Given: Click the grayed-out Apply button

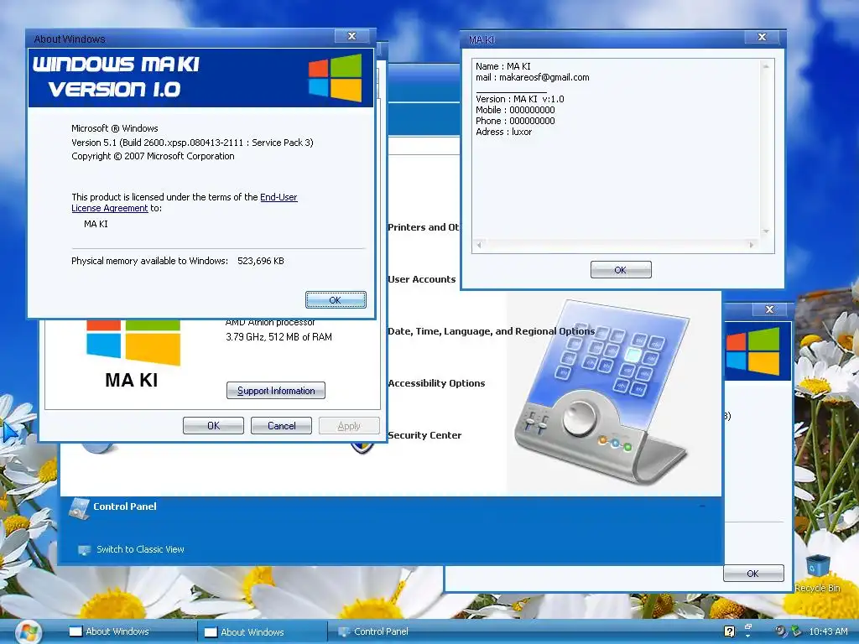Looking at the screenshot, I should (349, 425).
